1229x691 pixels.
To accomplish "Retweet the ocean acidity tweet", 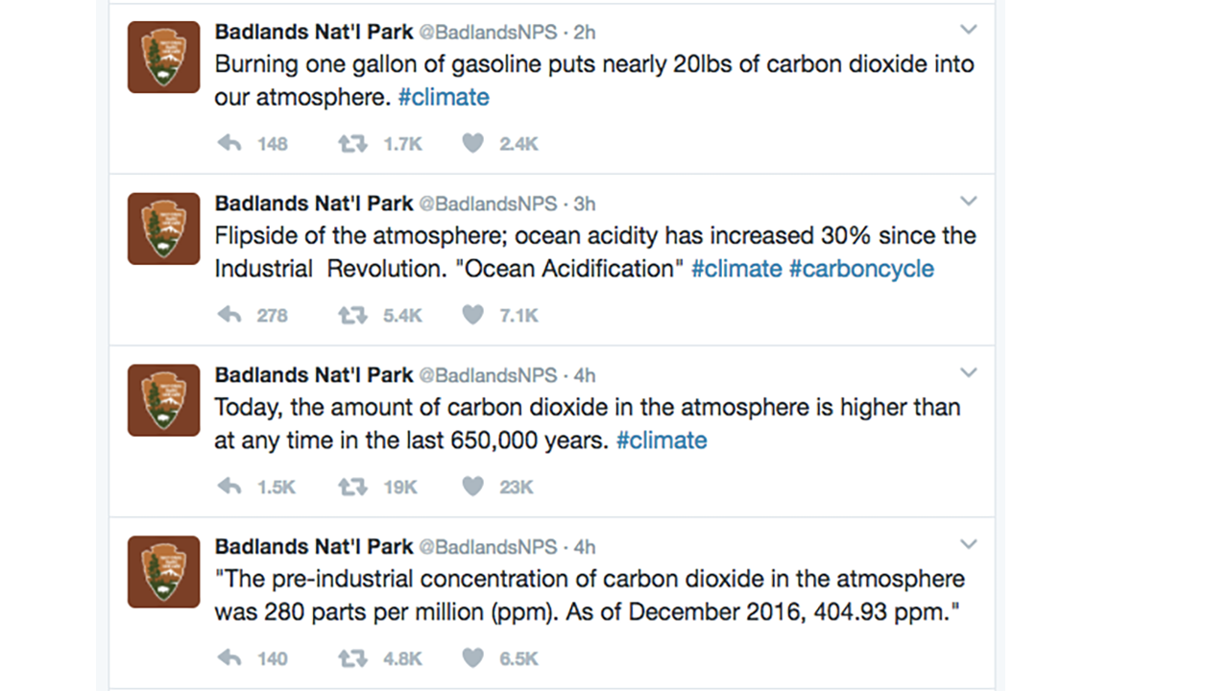I will click(351, 315).
